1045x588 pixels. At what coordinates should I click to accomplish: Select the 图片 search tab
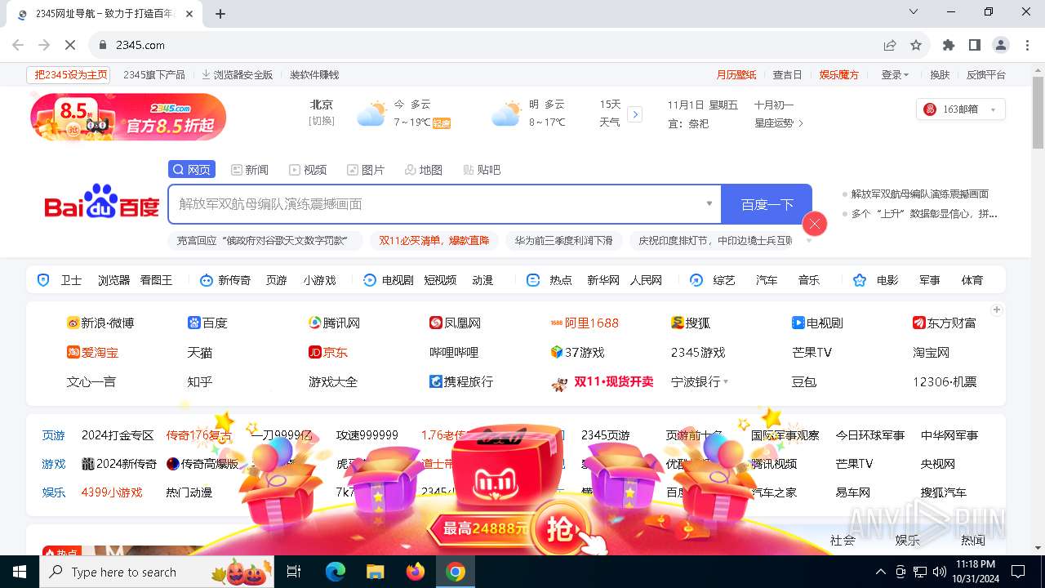pos(366,169)
